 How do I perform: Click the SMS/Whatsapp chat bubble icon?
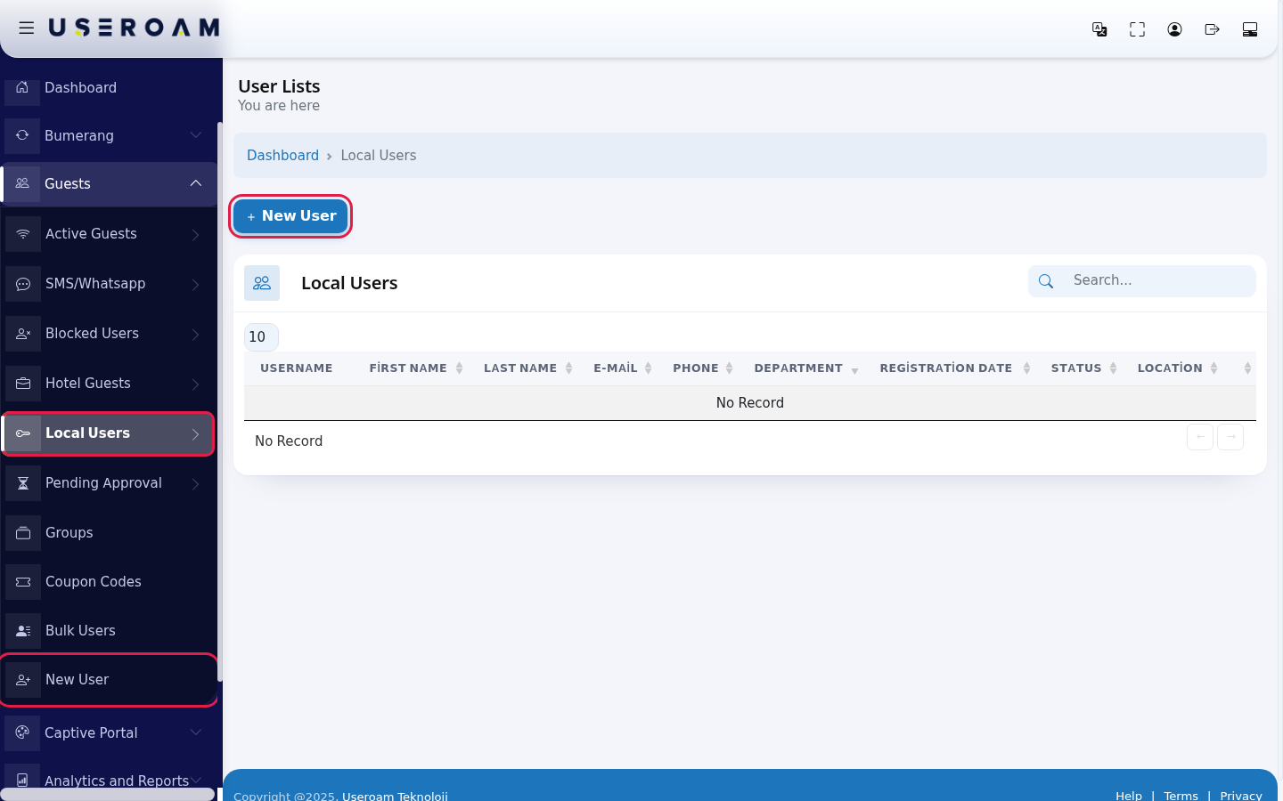[23, 284]
